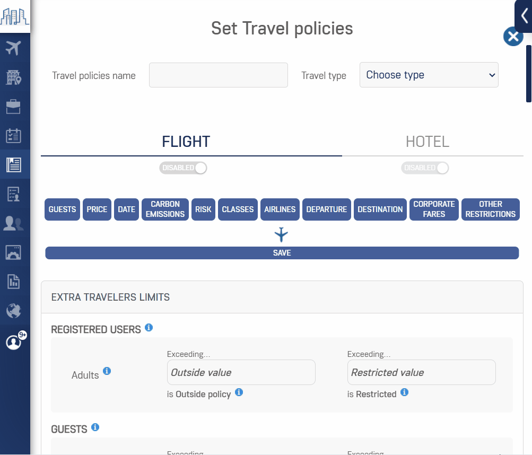Select the briefcase icon in sidebar
The image size is (532, 455).
13,107
